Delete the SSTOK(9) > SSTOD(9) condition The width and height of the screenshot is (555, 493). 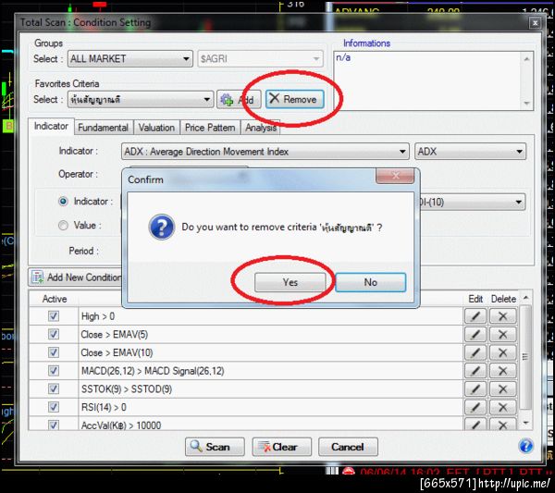pos(502,389)
